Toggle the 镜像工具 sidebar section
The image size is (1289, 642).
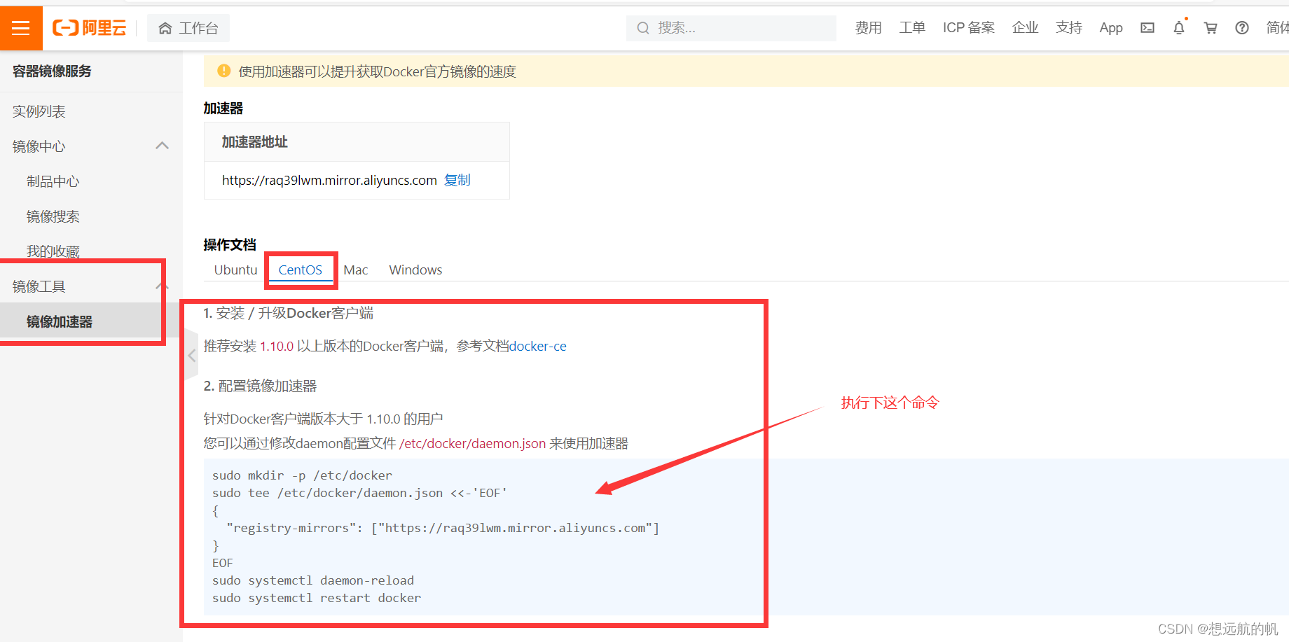[91, 286]
